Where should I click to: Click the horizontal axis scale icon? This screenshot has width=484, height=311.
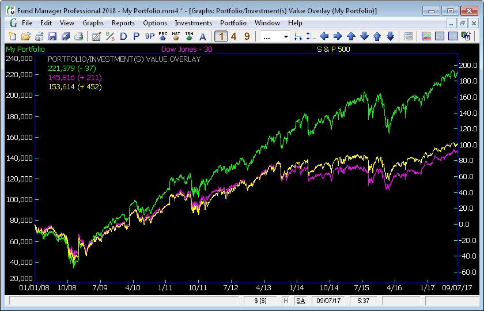[298, 36]
